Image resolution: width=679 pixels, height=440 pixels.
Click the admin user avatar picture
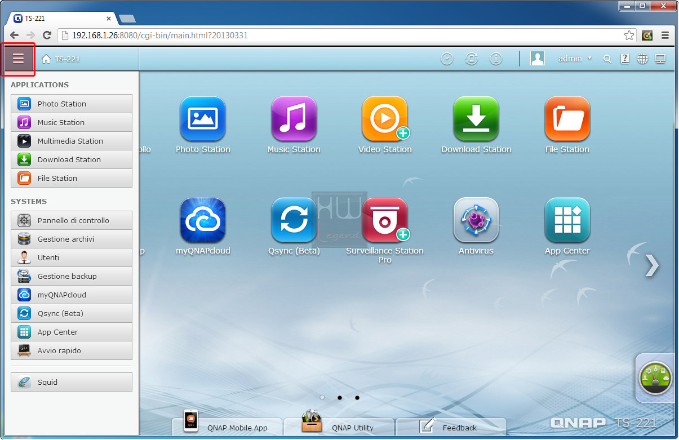(538, 59)
